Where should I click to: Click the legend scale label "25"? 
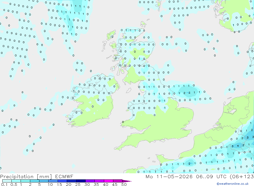click(78, 184)
